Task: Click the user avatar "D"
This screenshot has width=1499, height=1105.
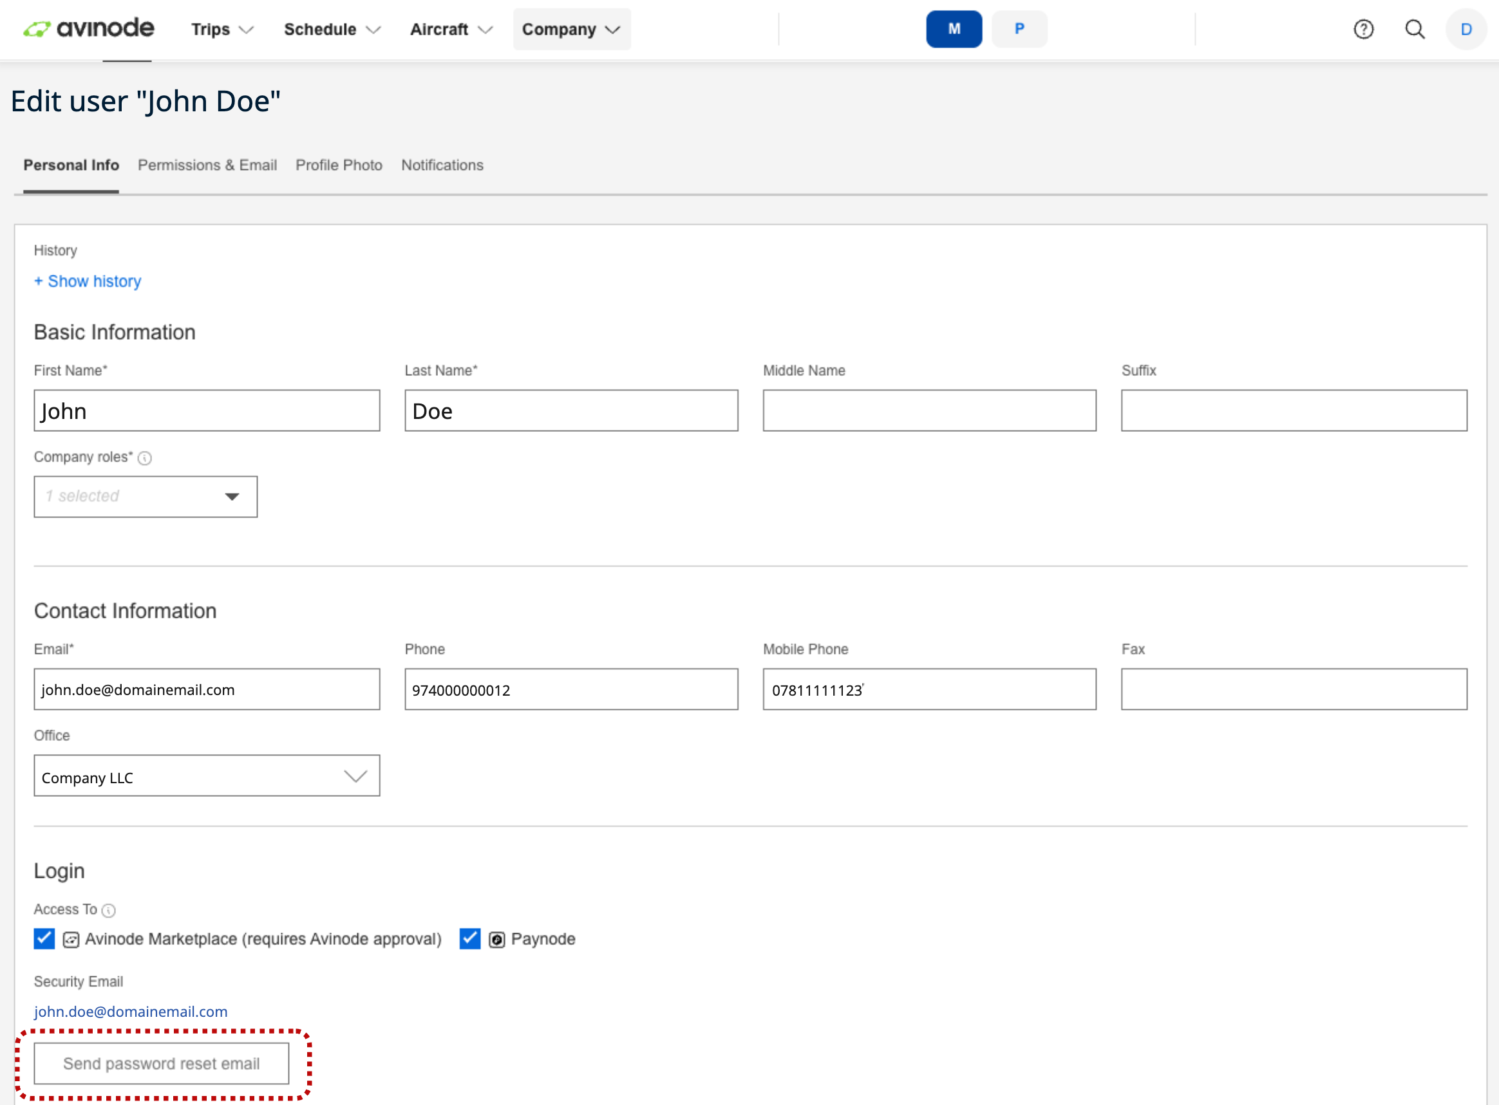Action: 1466,29
